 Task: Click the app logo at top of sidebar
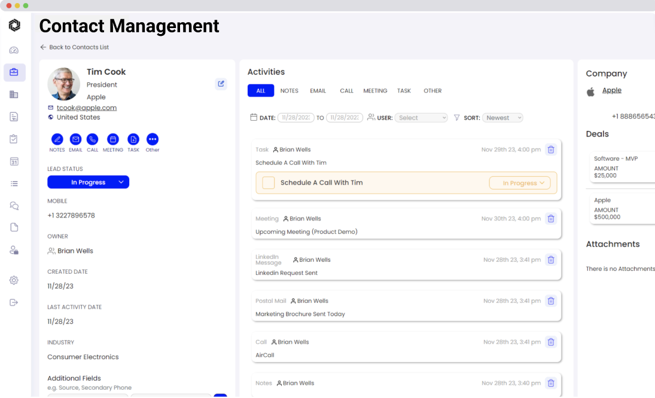point(14,26)
